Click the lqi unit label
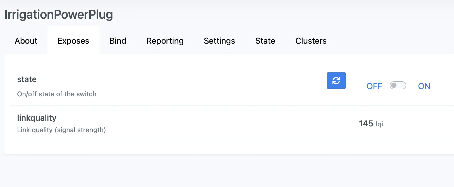The image size is (454, 187). click(x=379, y=124)
